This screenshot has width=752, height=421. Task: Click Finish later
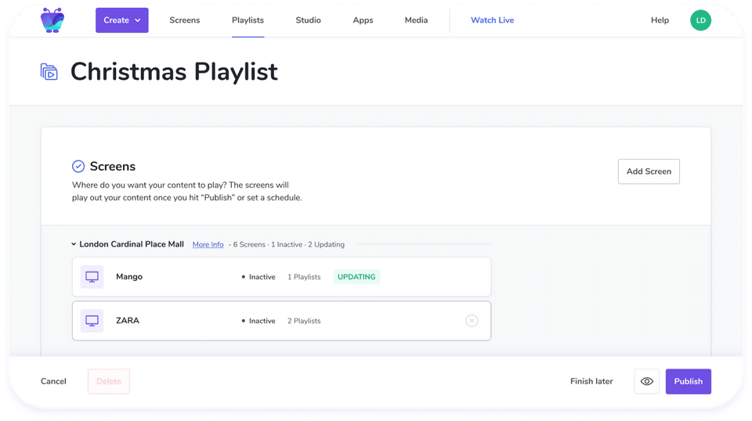(591, 381)
